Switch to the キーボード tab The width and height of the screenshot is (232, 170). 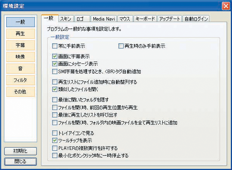pos(145,19)
